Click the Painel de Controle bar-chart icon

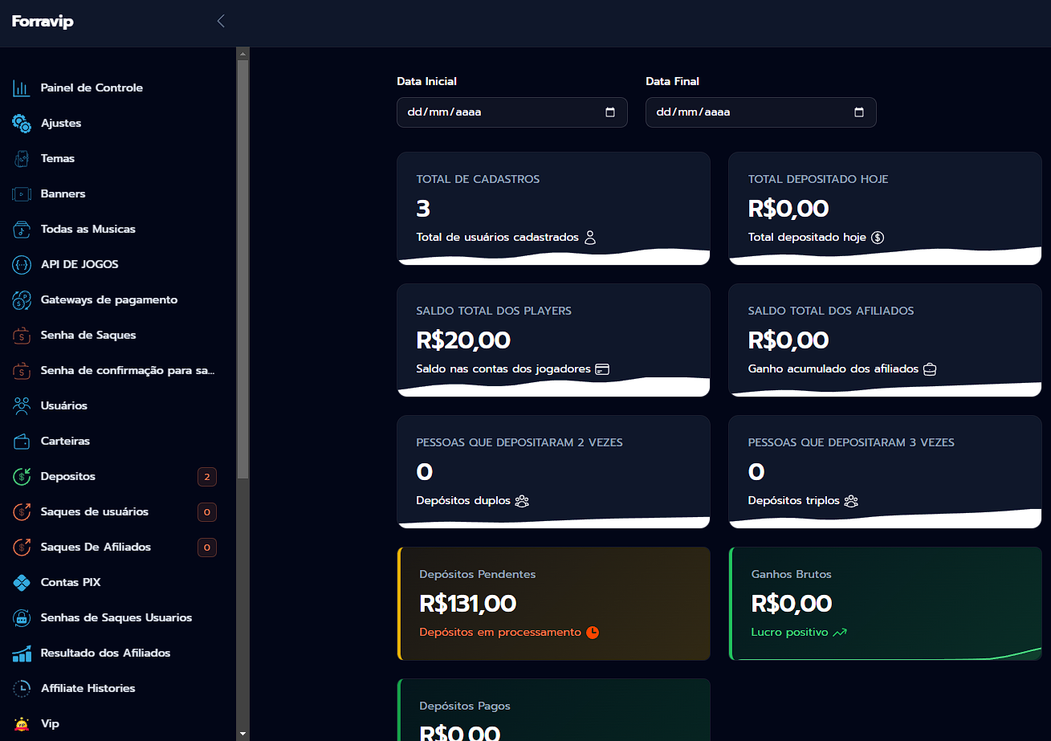tap(22, 88)
